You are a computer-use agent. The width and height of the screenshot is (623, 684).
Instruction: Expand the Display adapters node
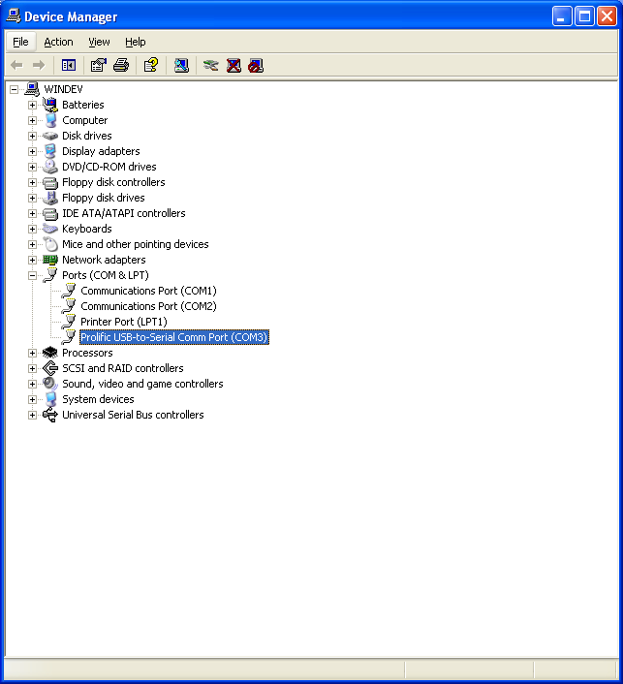[32, 151]
